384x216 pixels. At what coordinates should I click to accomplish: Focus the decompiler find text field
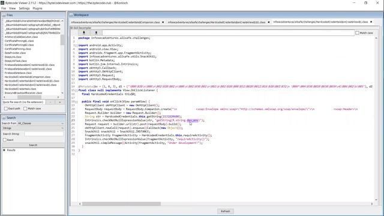(228, 32)
